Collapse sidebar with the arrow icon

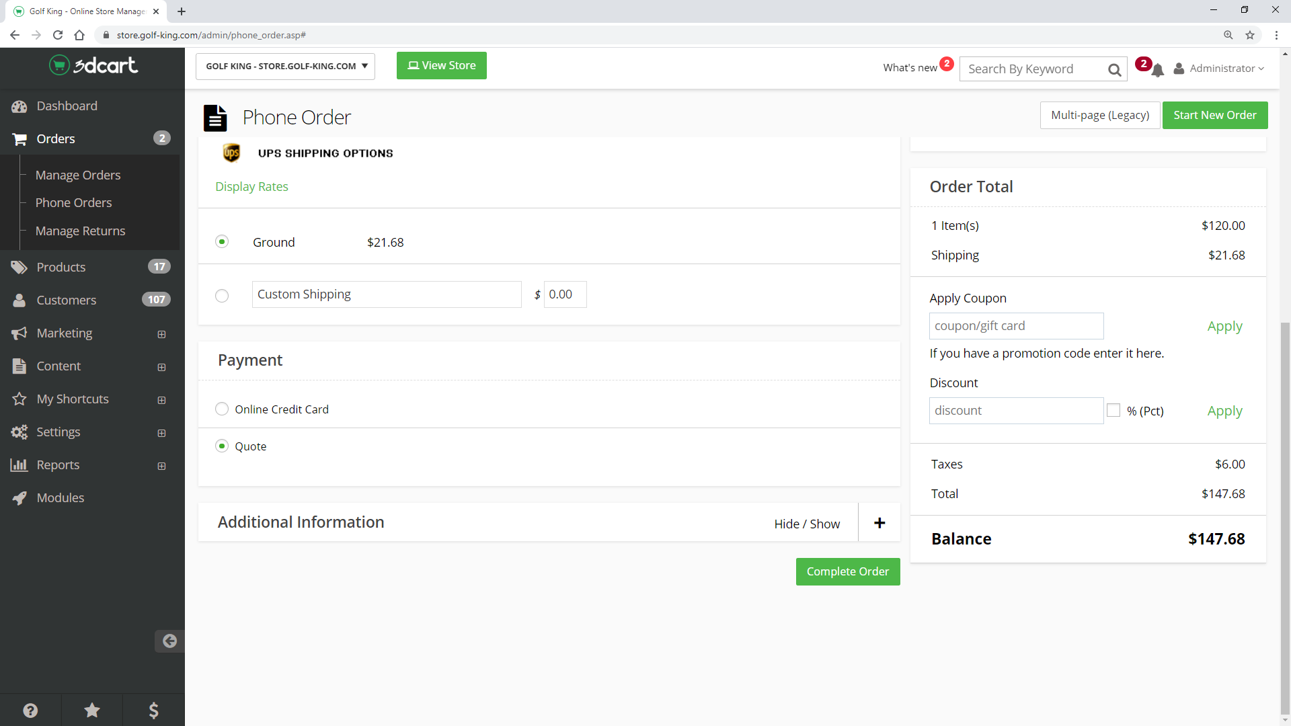click(169, 641)
